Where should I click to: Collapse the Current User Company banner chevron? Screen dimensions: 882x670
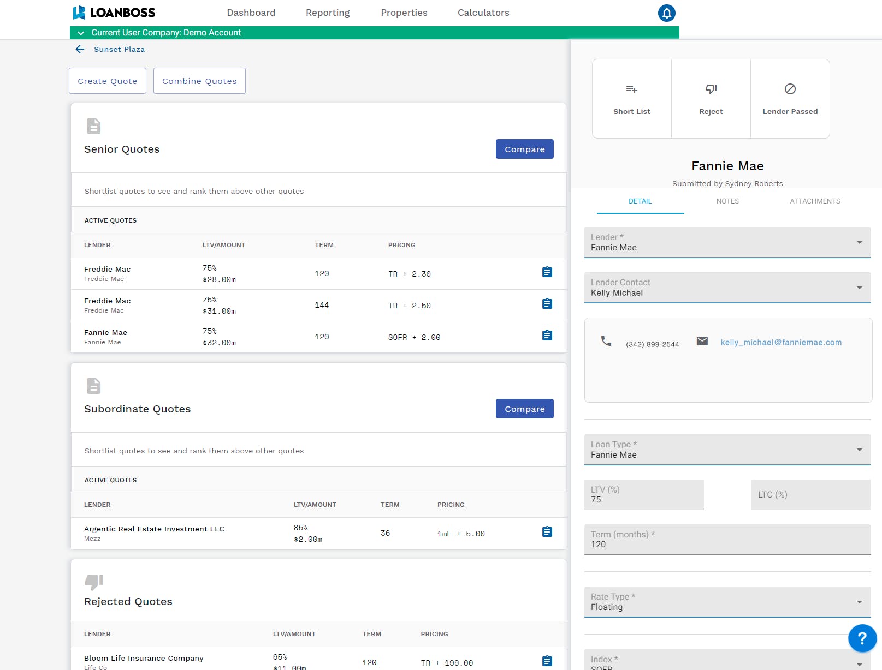point(81,33)
